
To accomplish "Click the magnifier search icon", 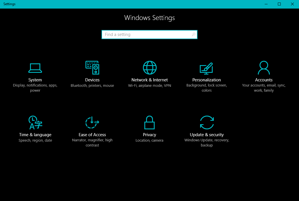I will click(193, 35).
